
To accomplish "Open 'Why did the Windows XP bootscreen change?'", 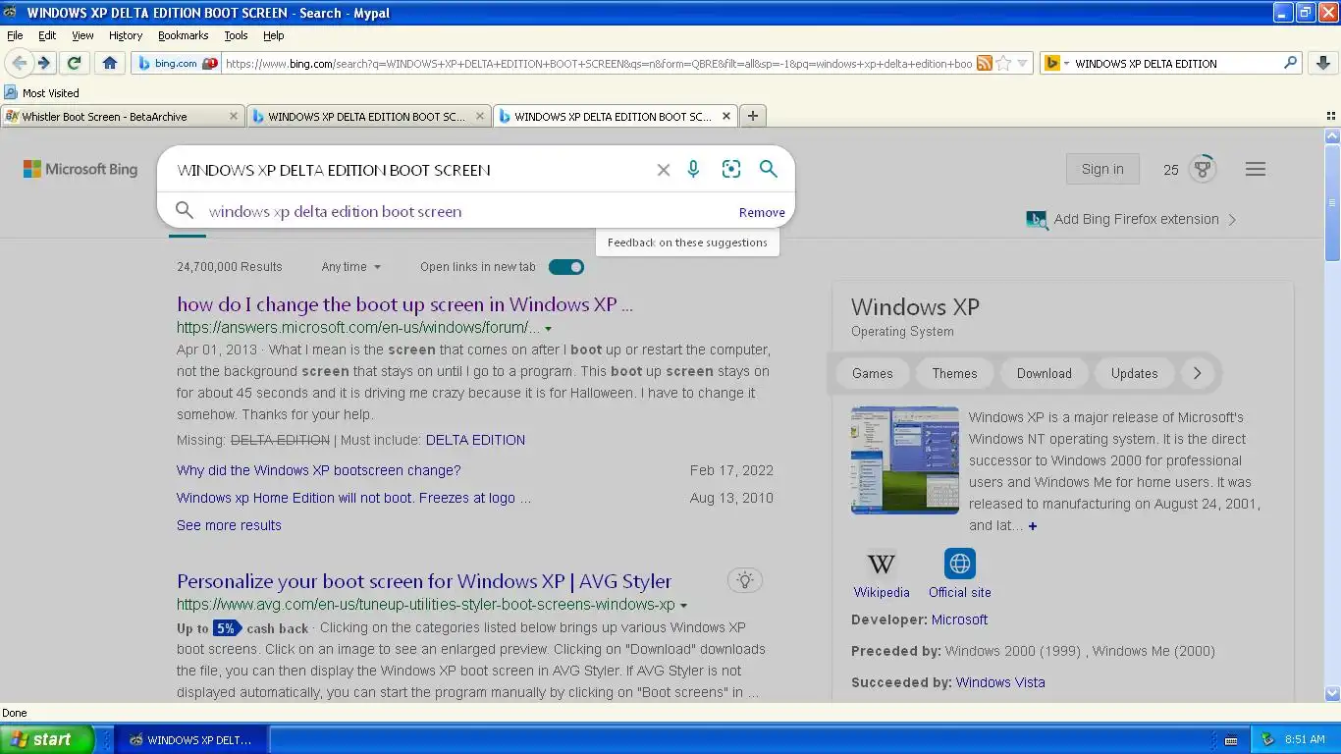I will pos(318,470).
